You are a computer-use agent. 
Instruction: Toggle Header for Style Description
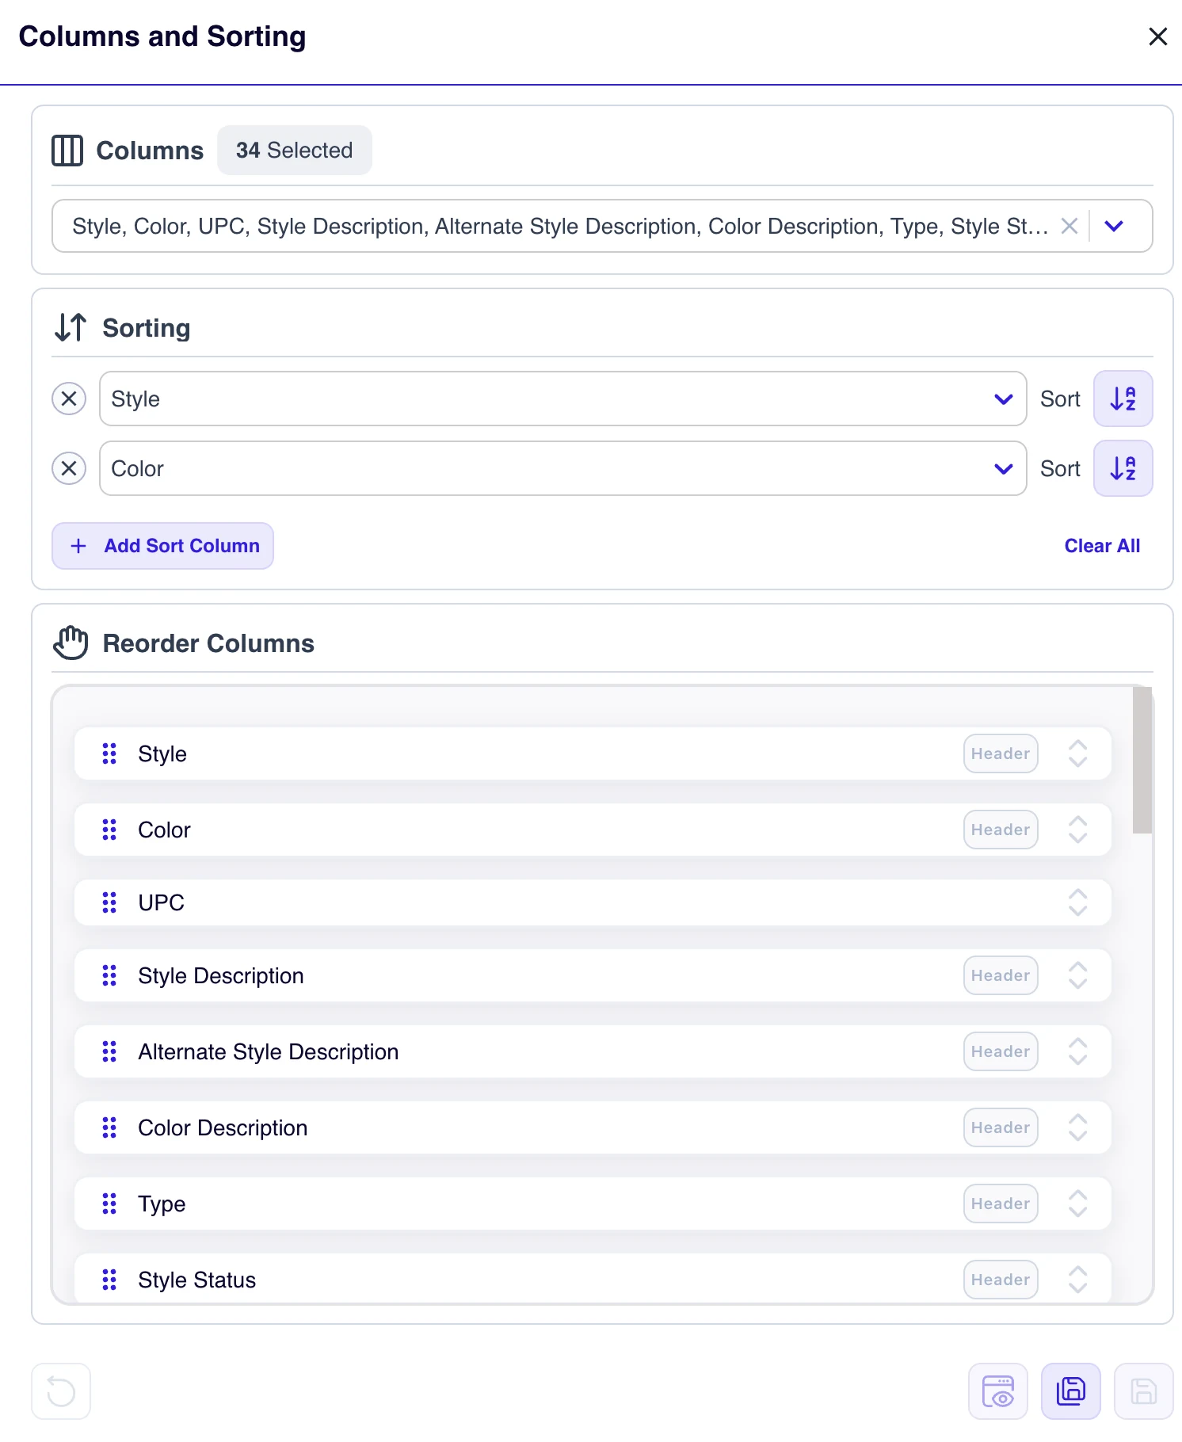(1001, 975)
